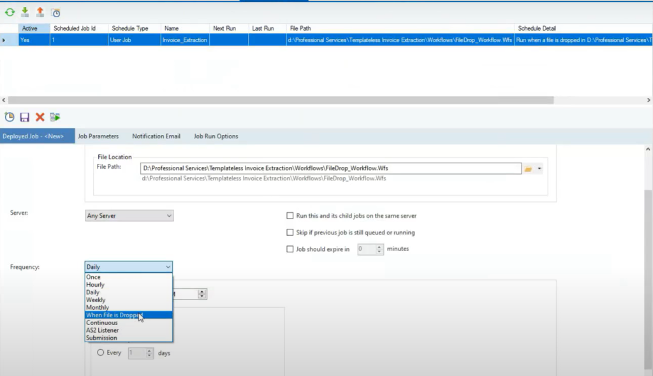The width and height of the screenshot is (653, 376).
Task: Switch to the Job Parameters tab
Action: pos(98,136)
